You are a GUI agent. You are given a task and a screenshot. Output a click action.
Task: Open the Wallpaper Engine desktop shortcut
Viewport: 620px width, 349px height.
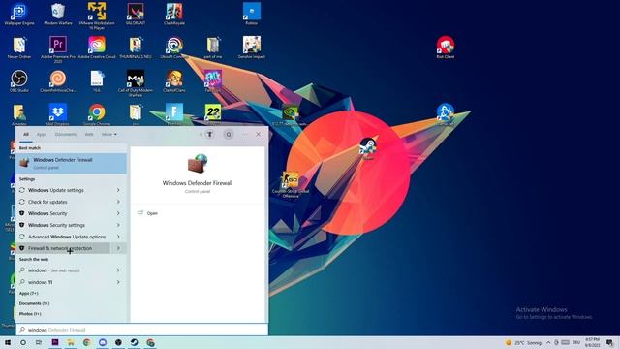click(19, 15)
